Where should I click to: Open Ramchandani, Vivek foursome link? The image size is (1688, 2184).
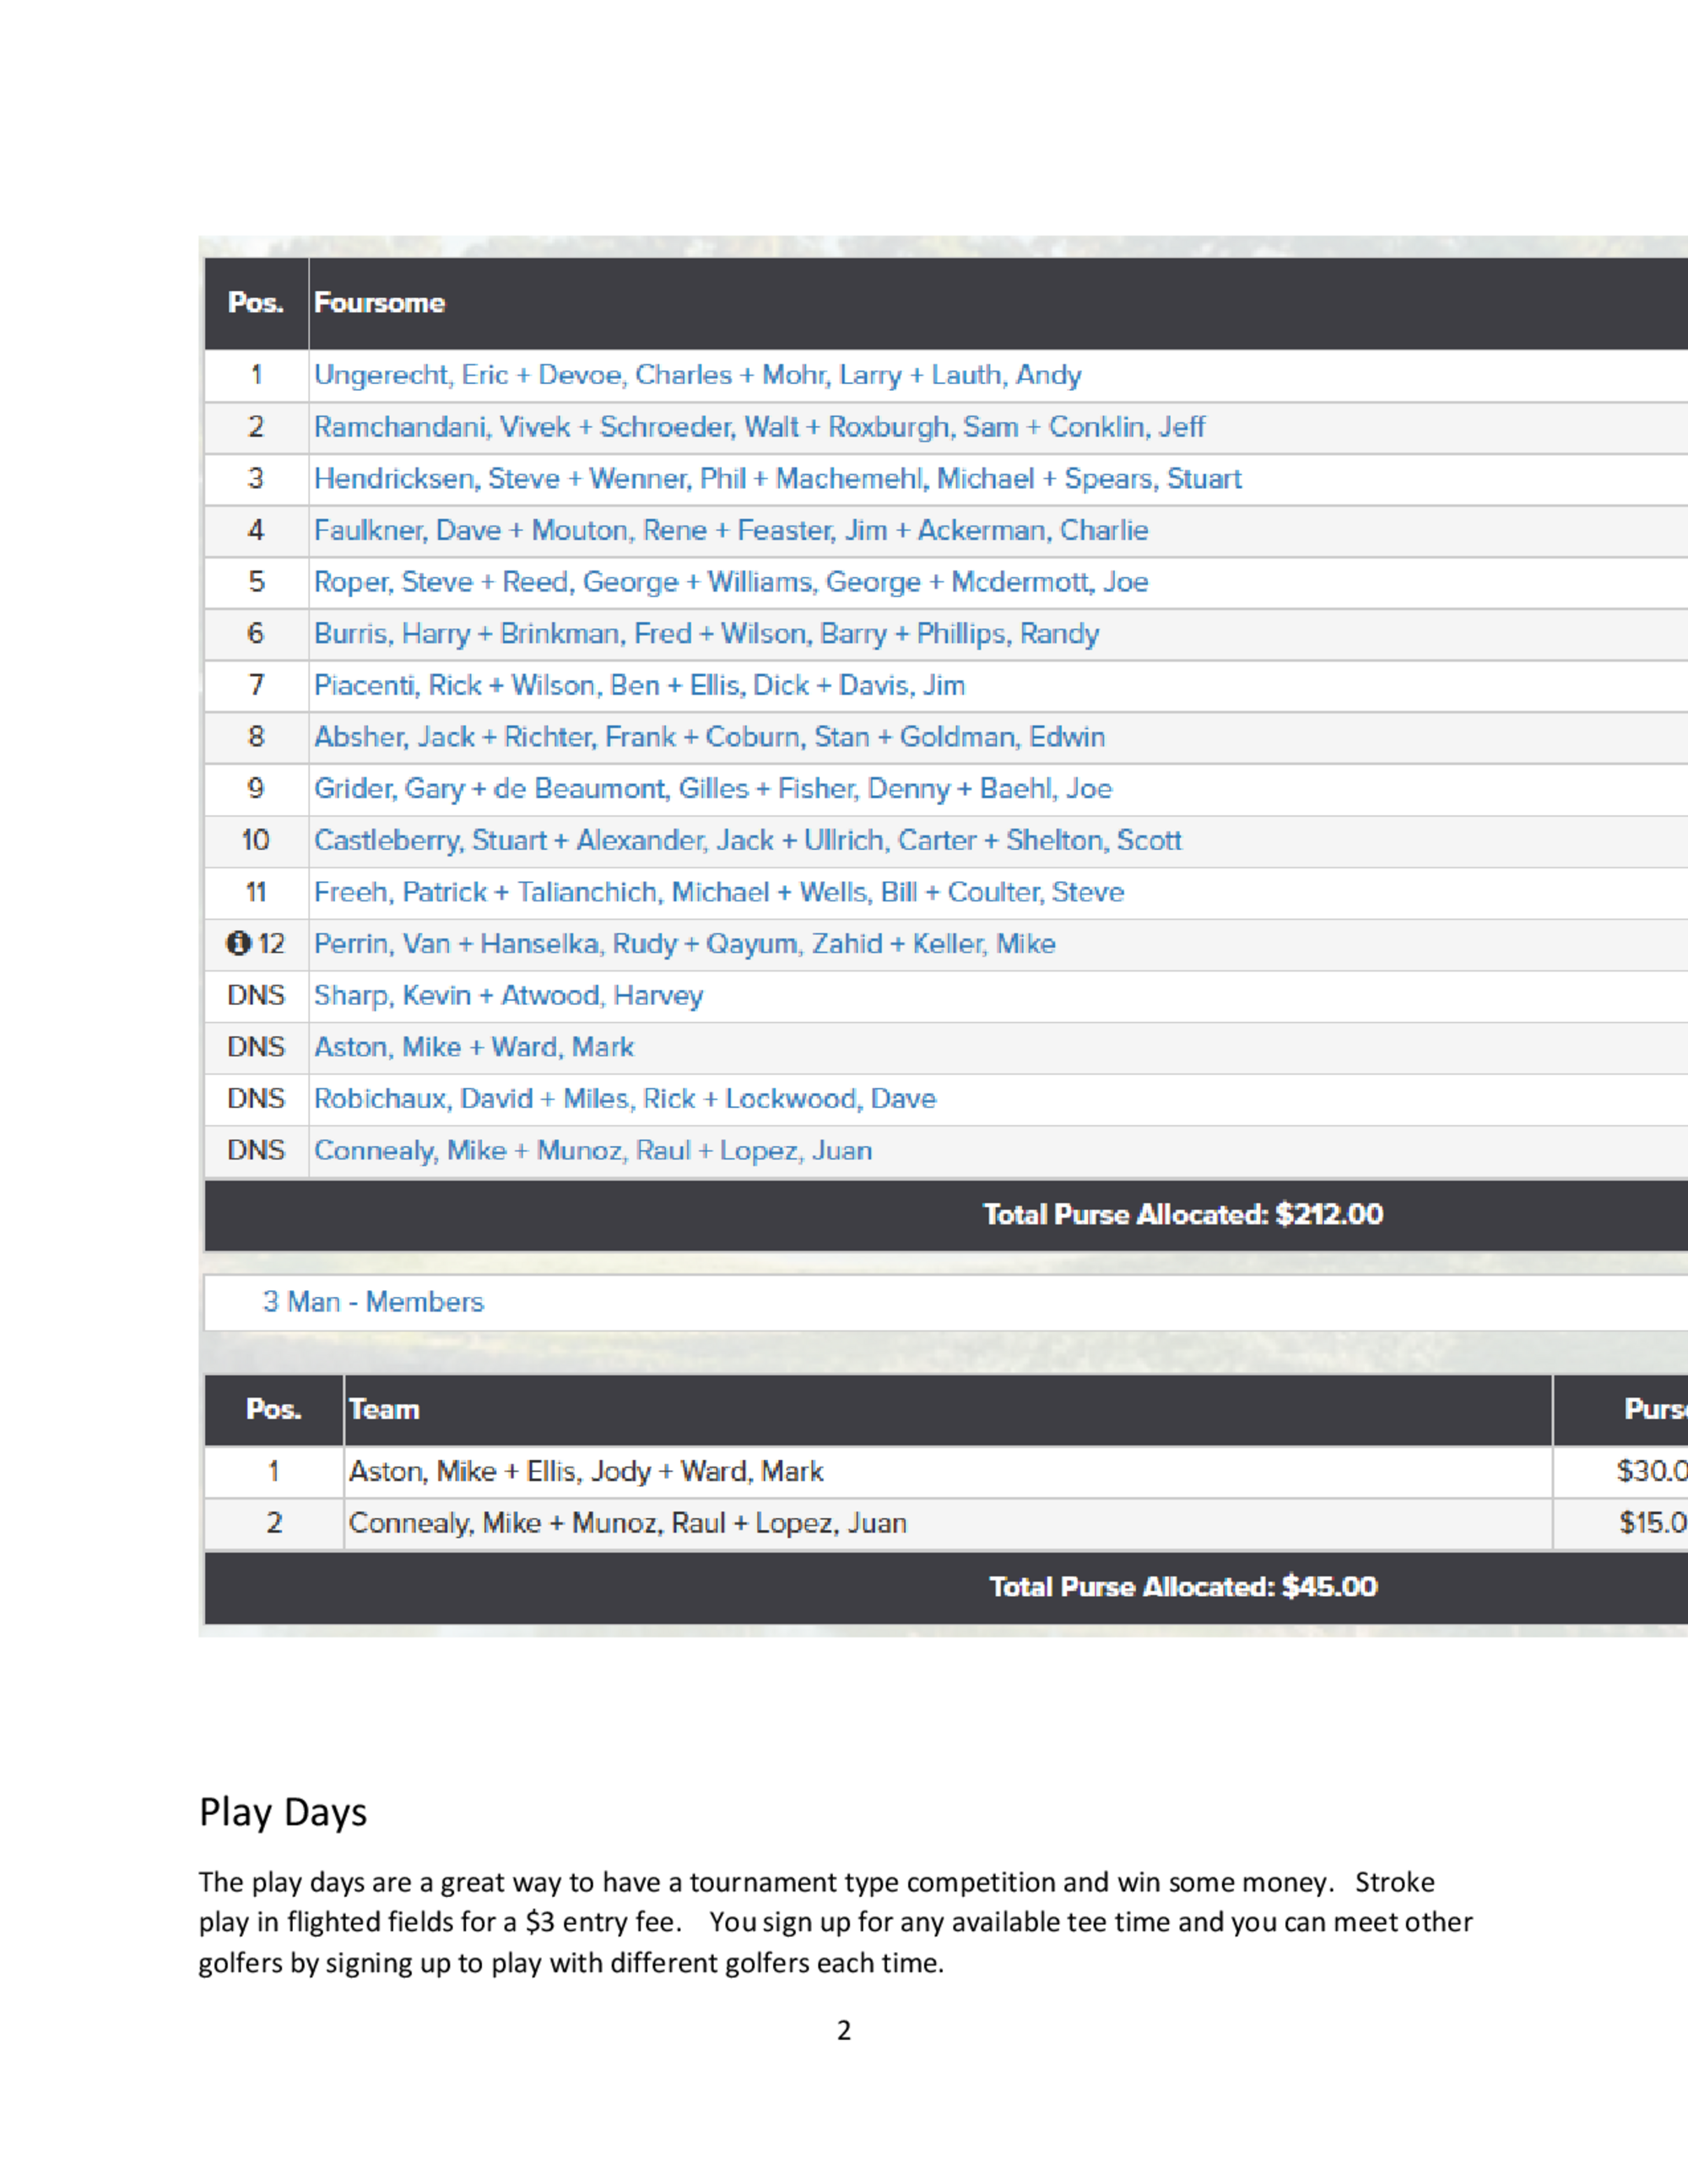click(759, 427)
